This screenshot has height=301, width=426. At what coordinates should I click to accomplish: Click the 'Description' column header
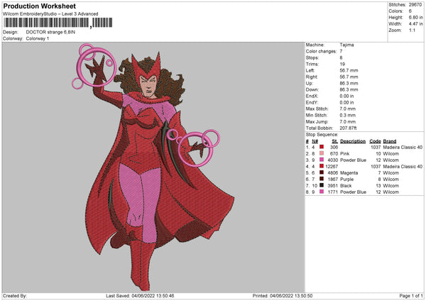[x=353, y=141]
